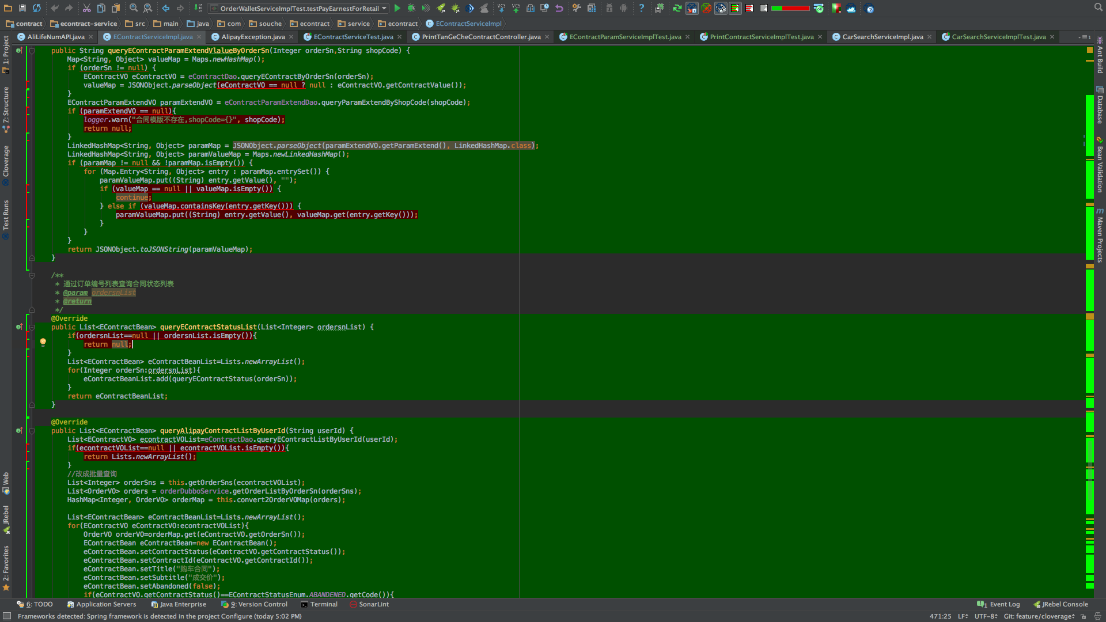The width and height of the screenshot is (1106, 622).
Task: Start Debug with the bug icon
Action: pos(412,8)
